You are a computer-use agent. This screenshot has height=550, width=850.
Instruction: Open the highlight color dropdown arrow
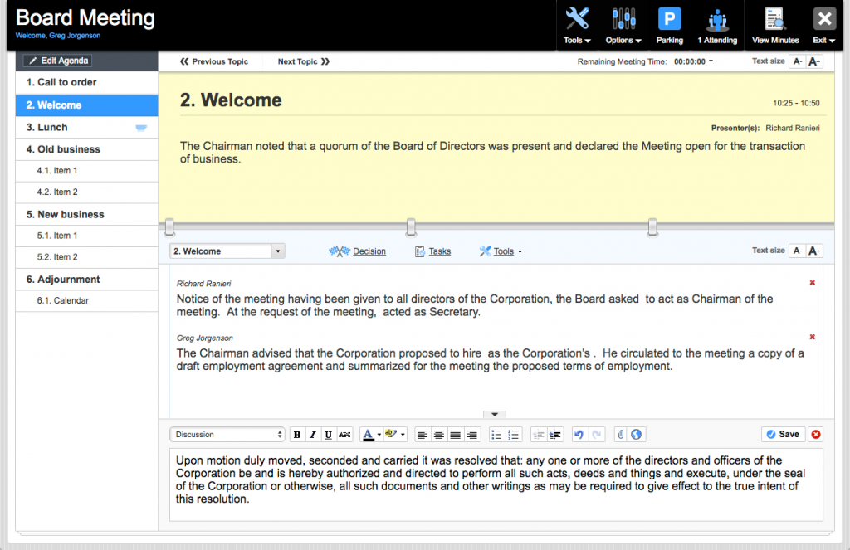click(403, 435)
